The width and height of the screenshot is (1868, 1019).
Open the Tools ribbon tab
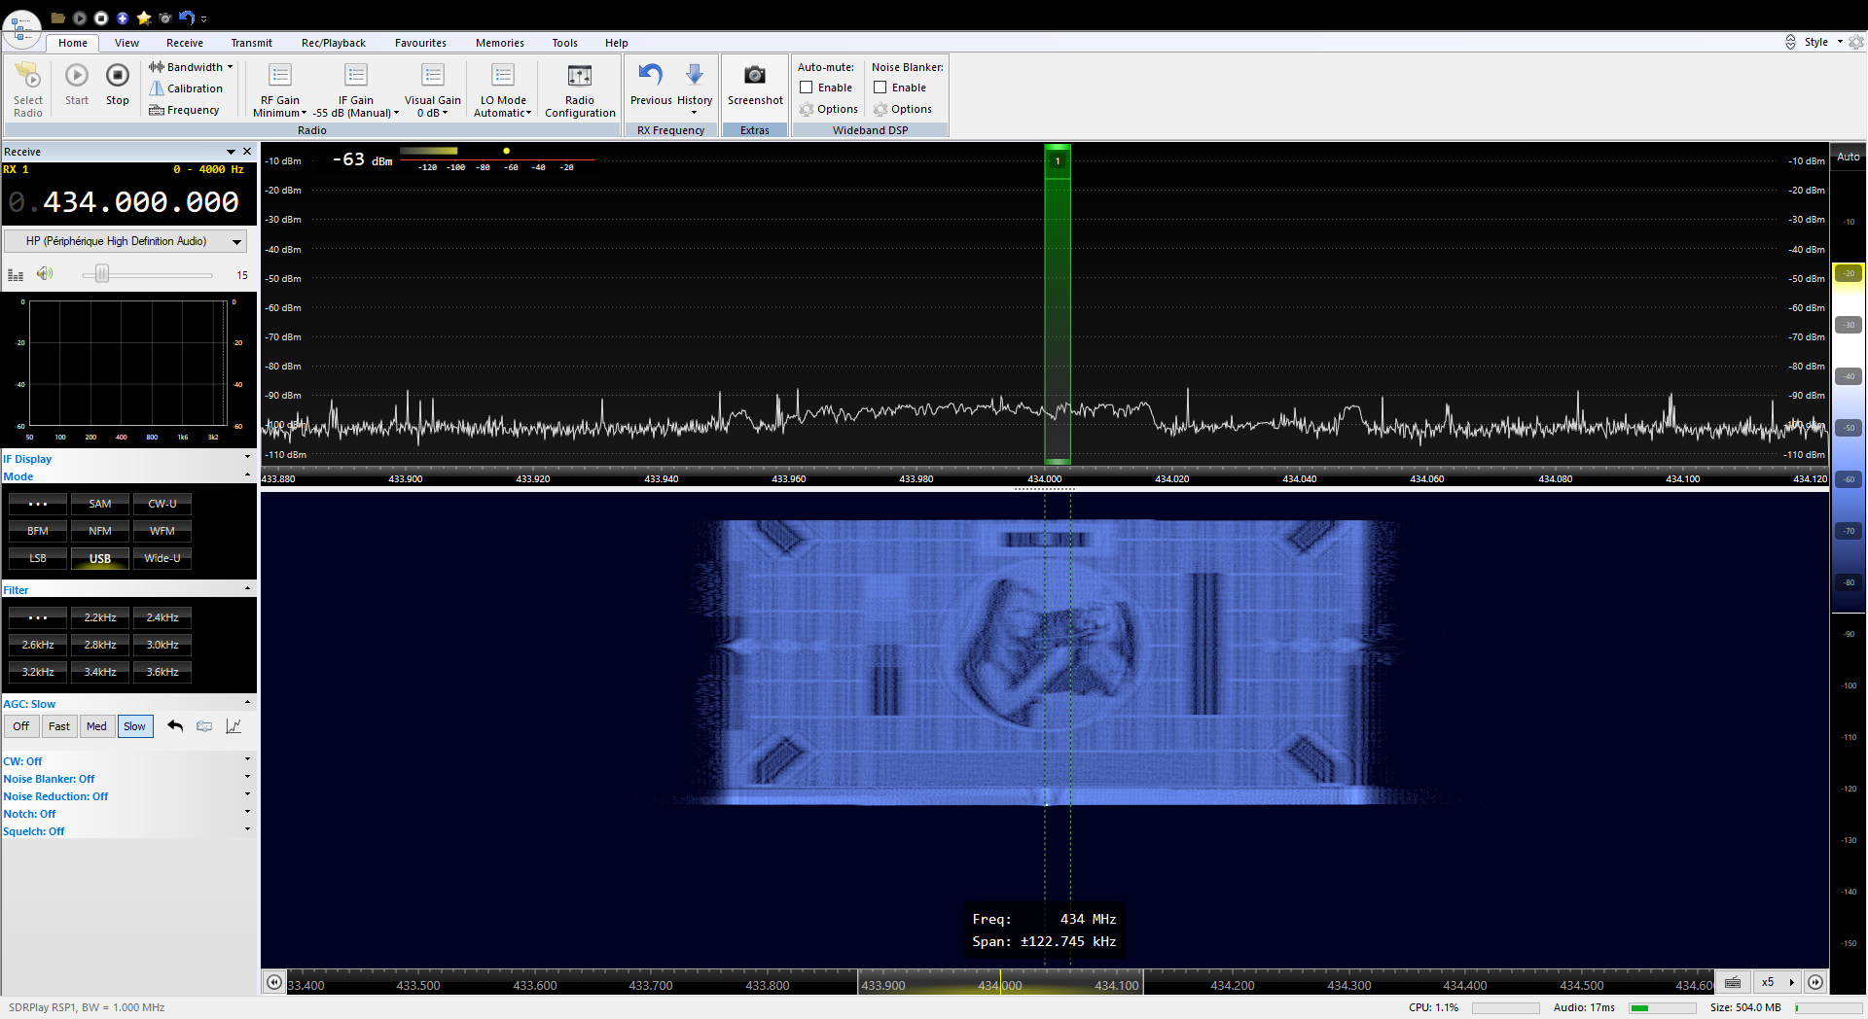564,43
